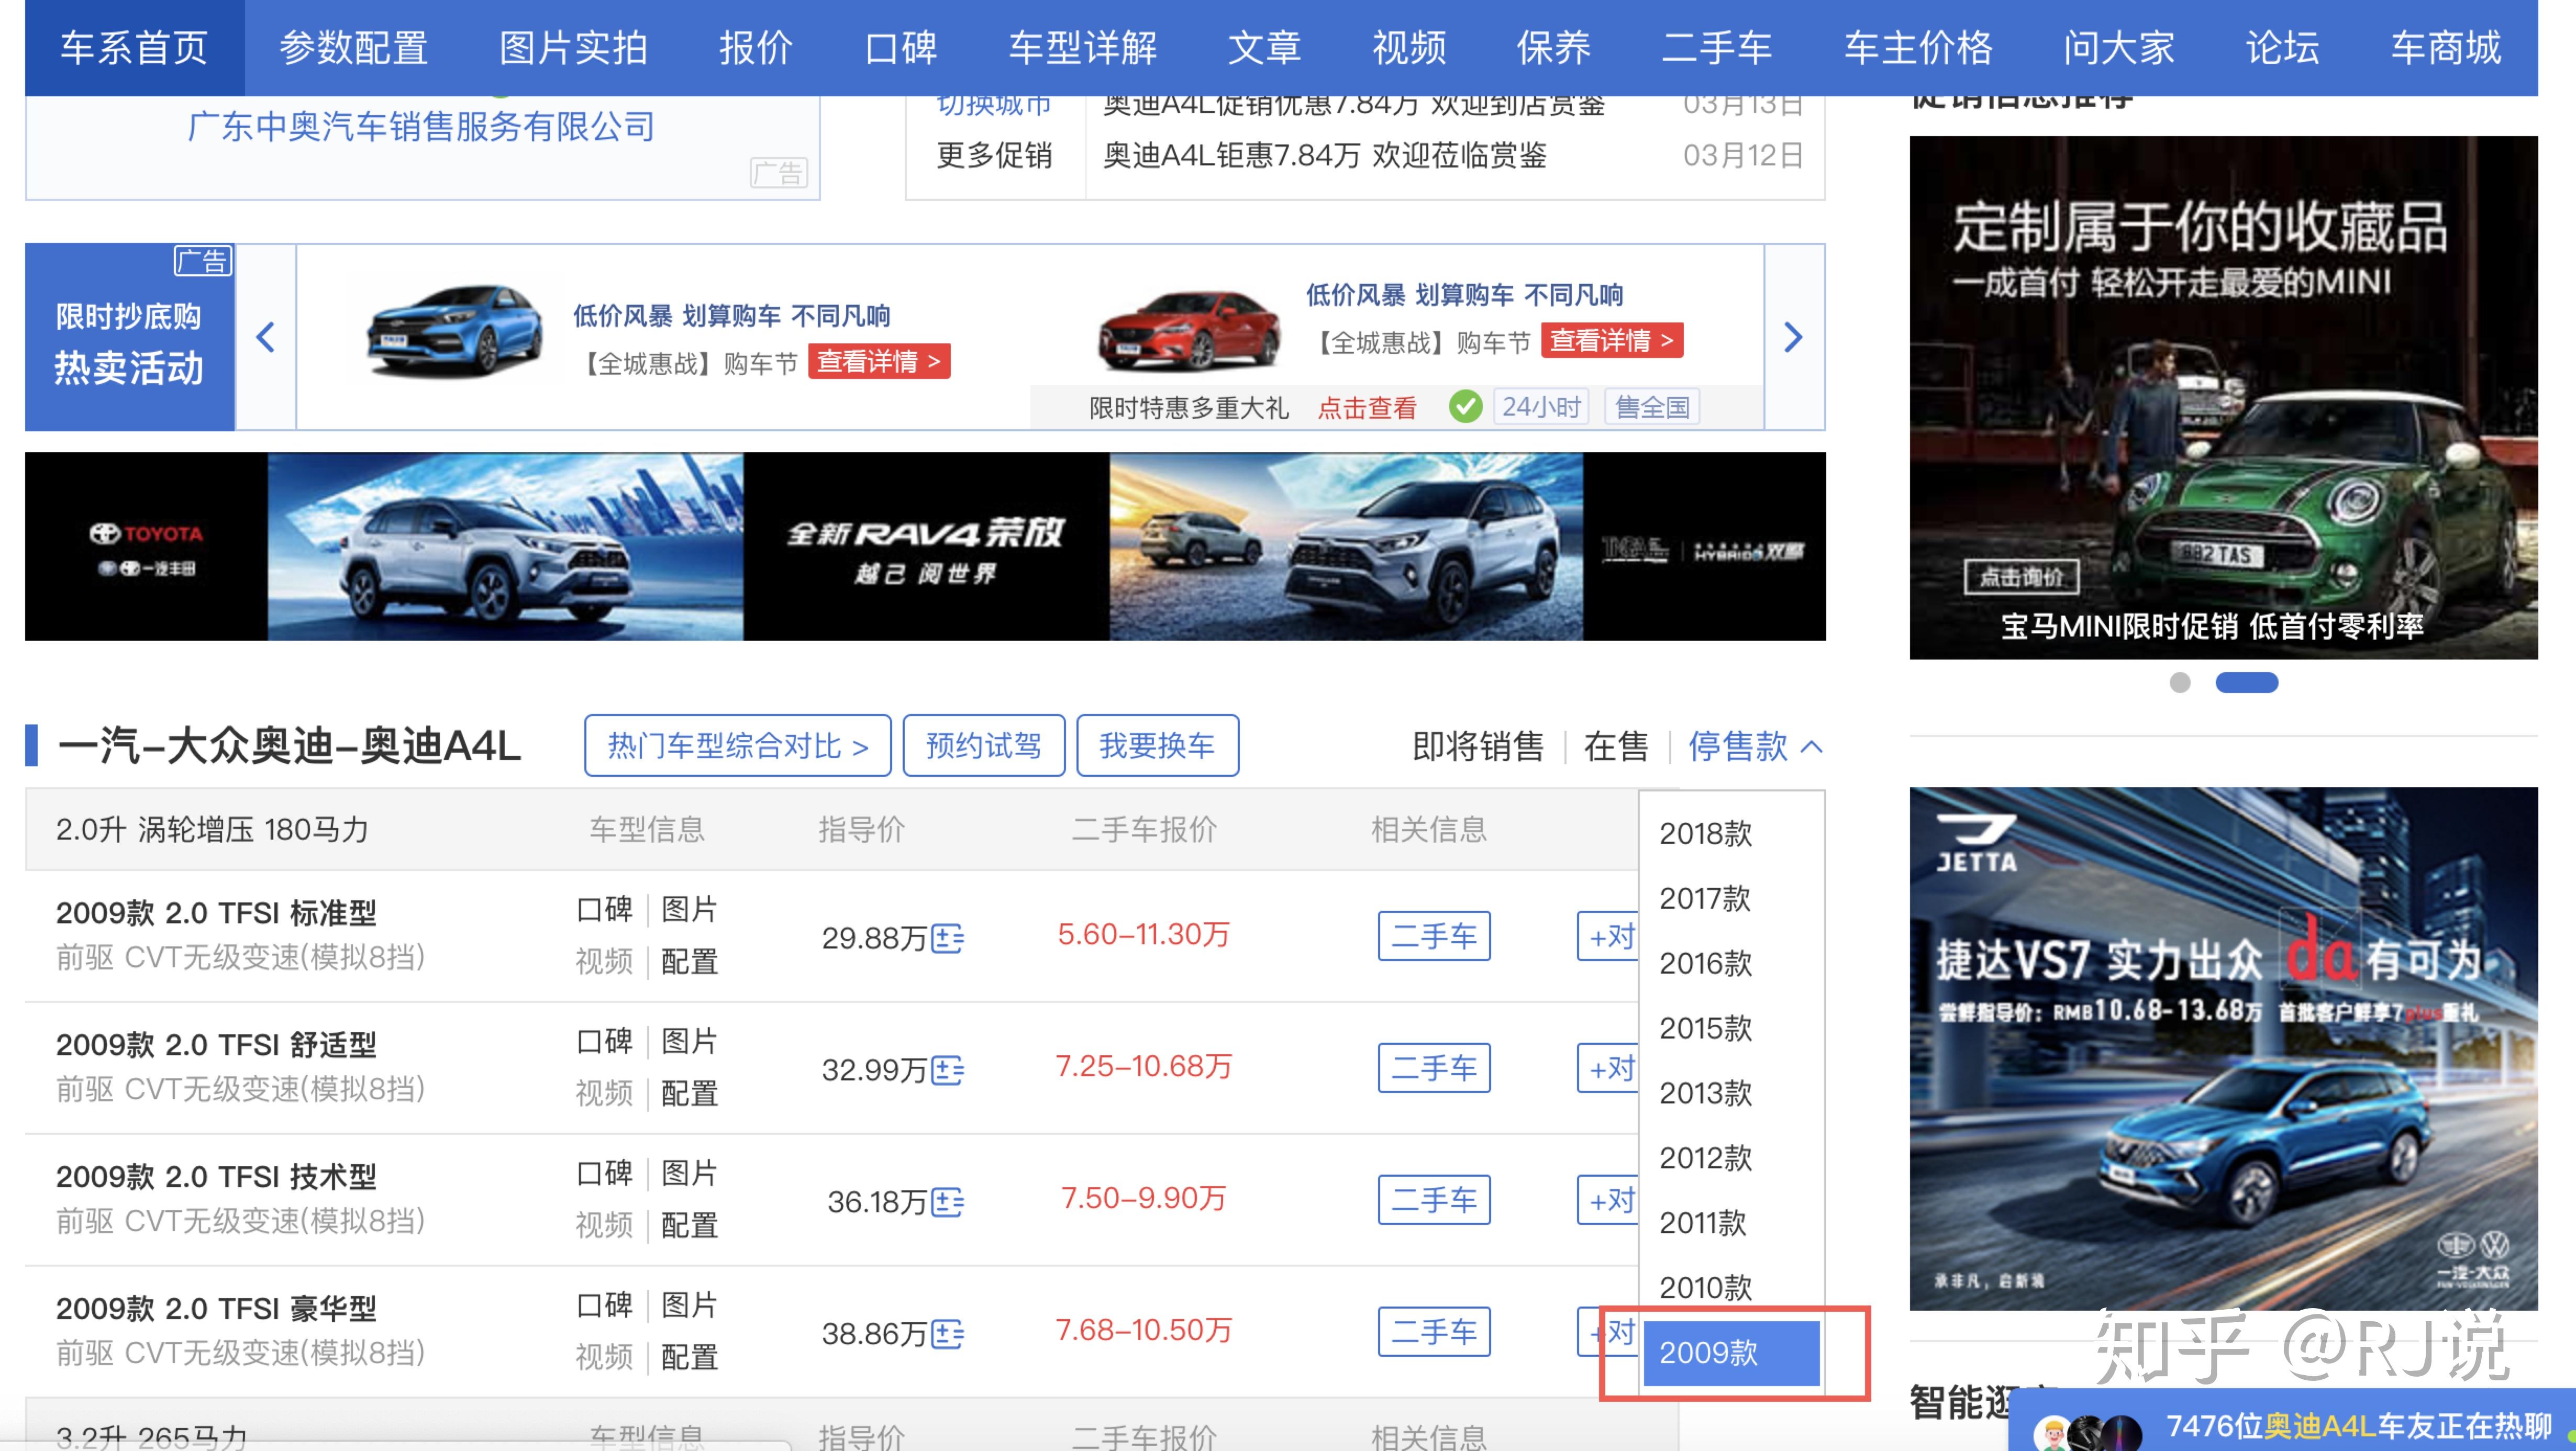Open 2009款 2.0 TFSI 豪华型 model

[216, 1309]
